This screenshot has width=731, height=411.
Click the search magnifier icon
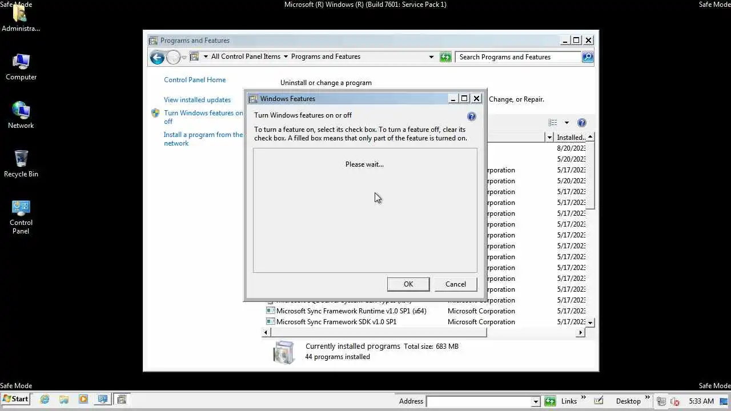pos(588,57)
